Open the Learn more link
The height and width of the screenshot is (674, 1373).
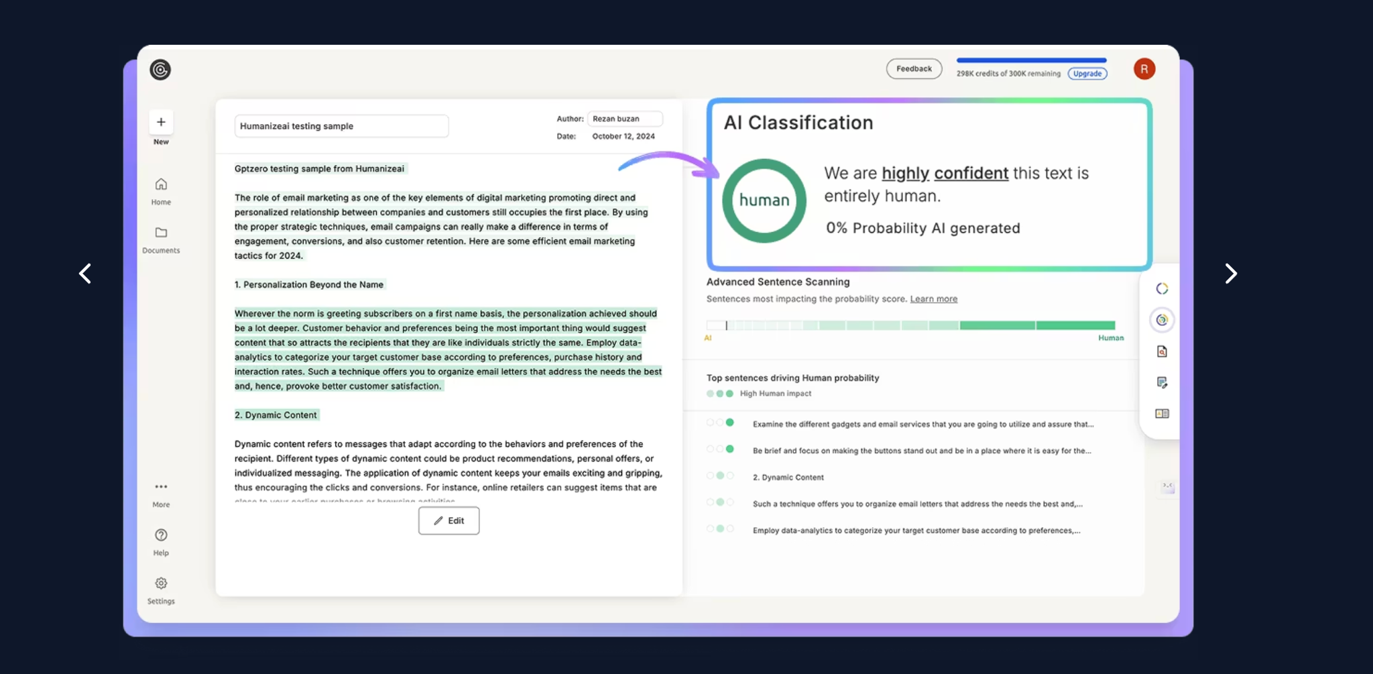coord(933,299)
